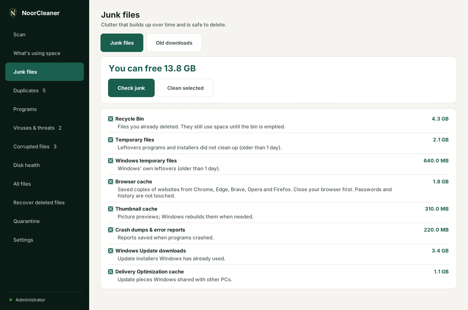
Task: Click the 3.4 GB Windows Update size
Action: tap(440, 251)
